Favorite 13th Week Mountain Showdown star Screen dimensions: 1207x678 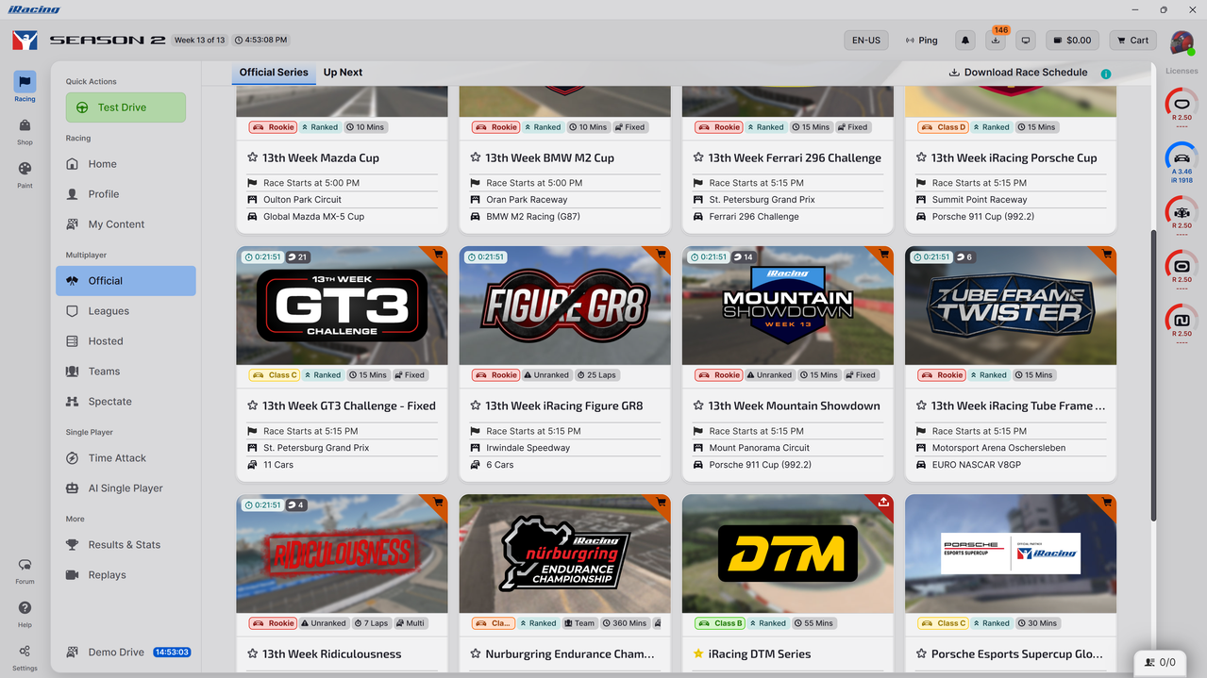[x=697, y=405]
